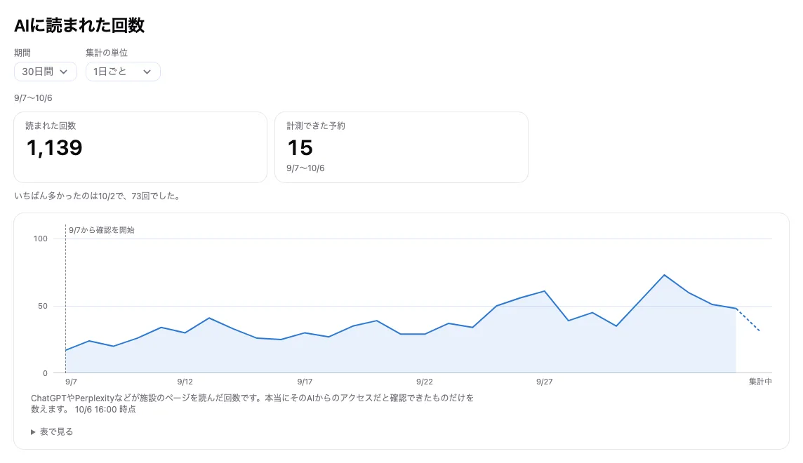
Task: Click the chart description starting with ChatGPTやPerplexity
Action: 252,403
